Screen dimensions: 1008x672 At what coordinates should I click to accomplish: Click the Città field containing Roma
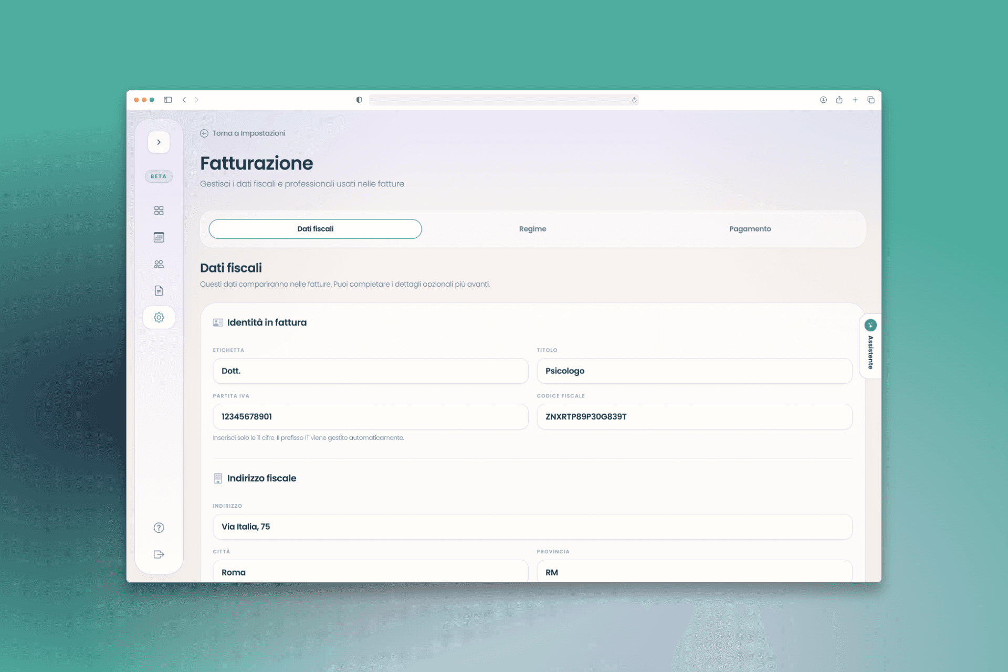370,571
